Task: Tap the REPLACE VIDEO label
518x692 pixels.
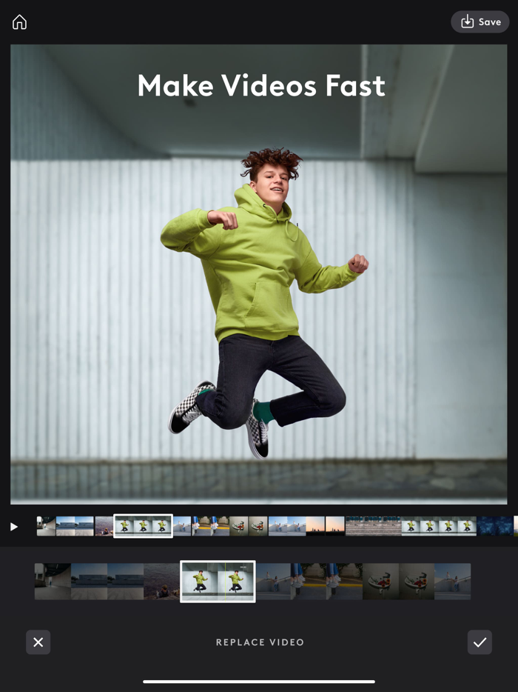Action: 260,642
